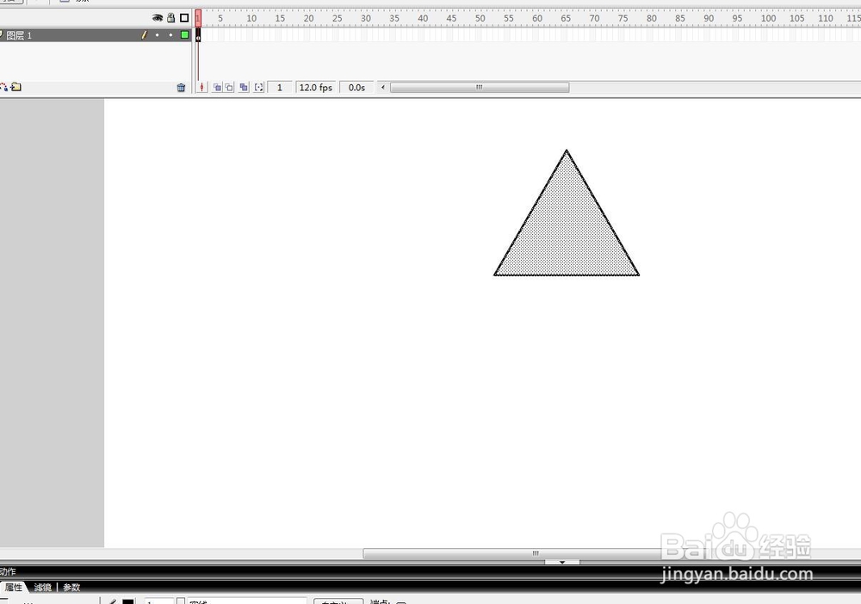
Task: Click frame 30 on timeline ruler
Action: pos(366,18)
